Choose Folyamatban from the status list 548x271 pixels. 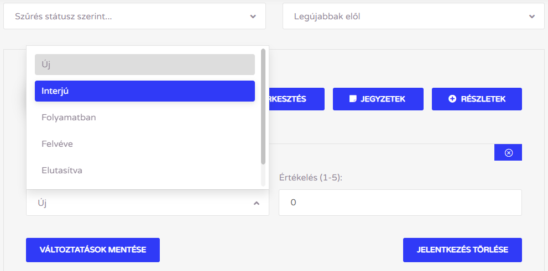point(144,118)
